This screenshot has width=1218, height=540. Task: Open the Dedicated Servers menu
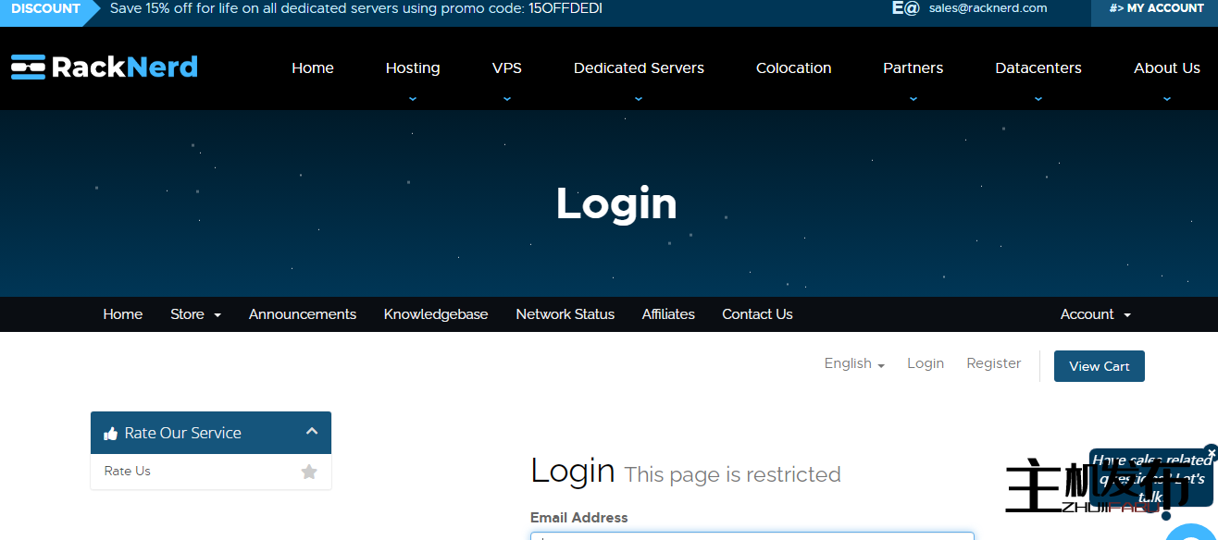(639, 68)
